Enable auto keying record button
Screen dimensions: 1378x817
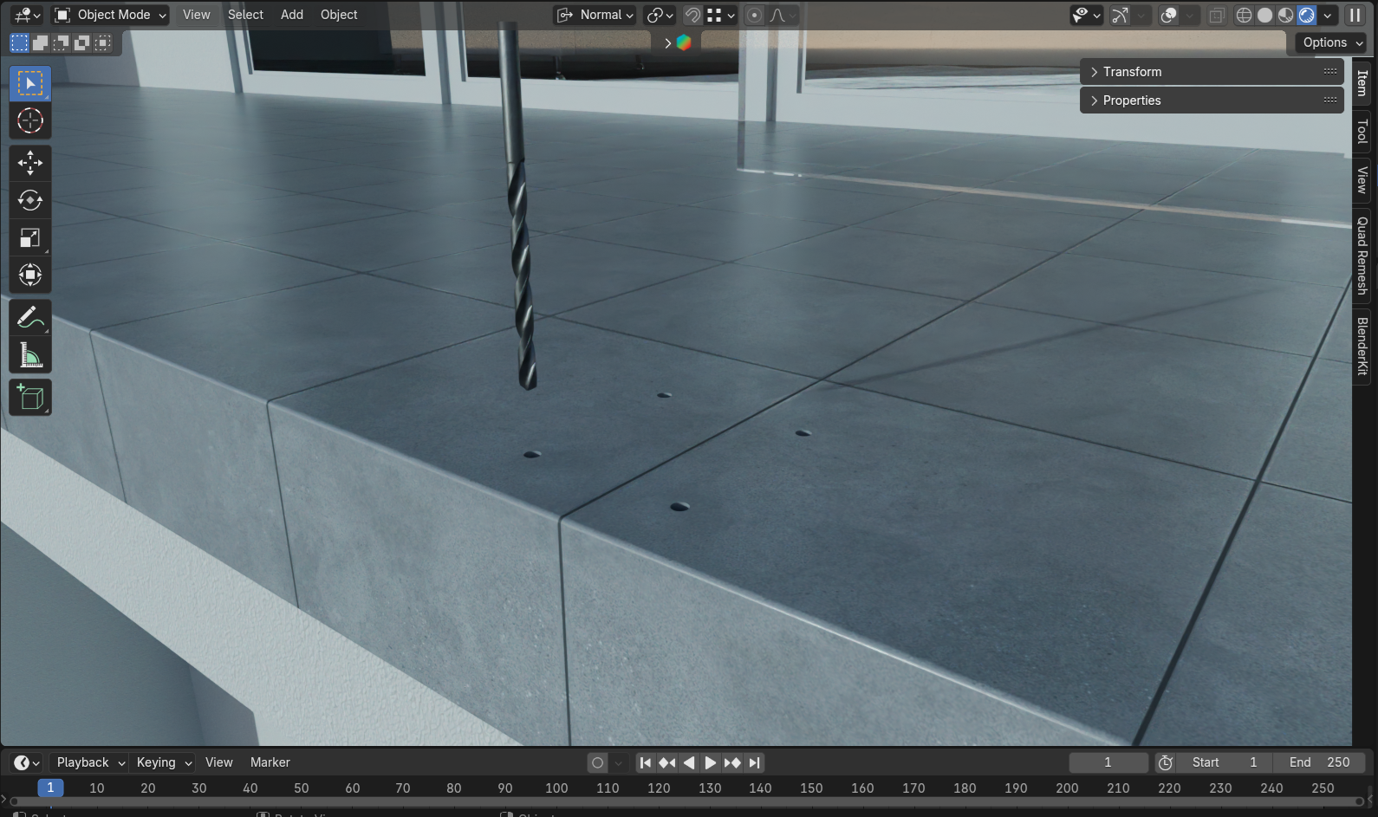click(597, 762)
